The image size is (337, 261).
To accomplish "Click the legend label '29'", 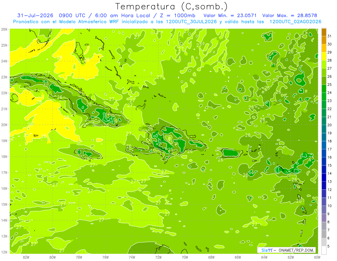I will 330,52.
